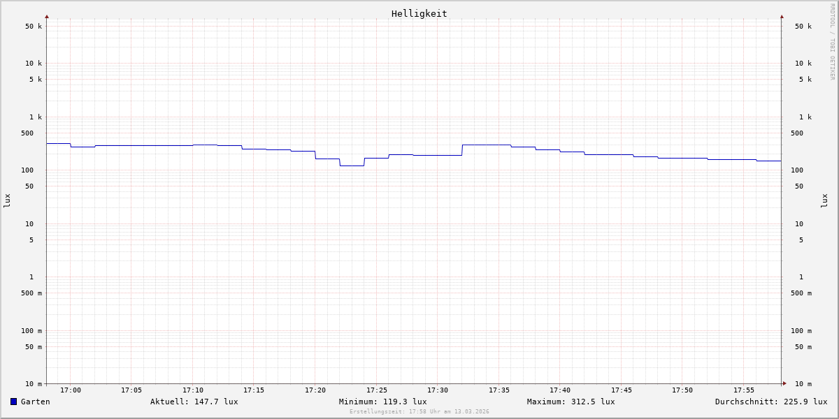Image resolution: width=839 pixels, height=419 pixels.
Task: Click the 17:55 time axis label
Action: [x=744, y=390]
